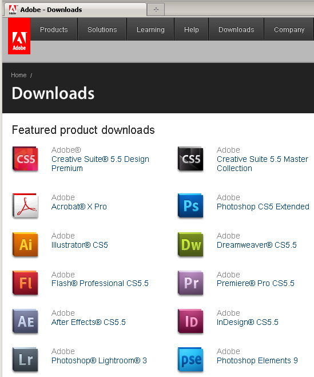Open the Downloads menu

click(236, 29)
